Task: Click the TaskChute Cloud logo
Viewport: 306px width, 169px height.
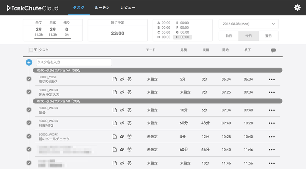Action: point(33,8)
